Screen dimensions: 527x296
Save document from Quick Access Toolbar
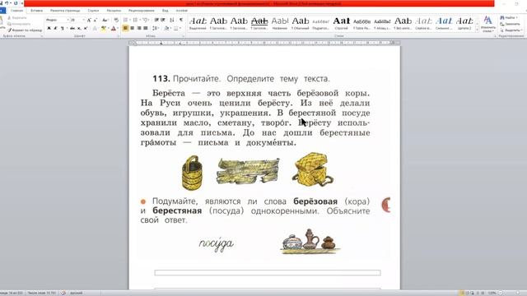click(2, 3)
